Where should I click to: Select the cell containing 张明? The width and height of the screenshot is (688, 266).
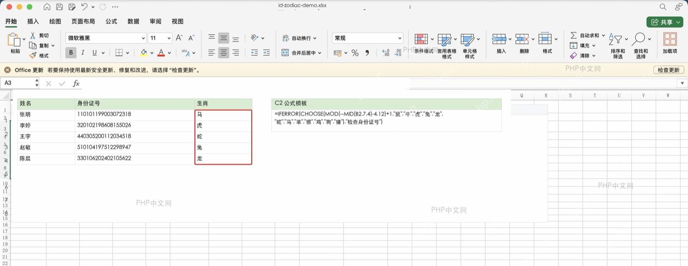click(46, 115)
